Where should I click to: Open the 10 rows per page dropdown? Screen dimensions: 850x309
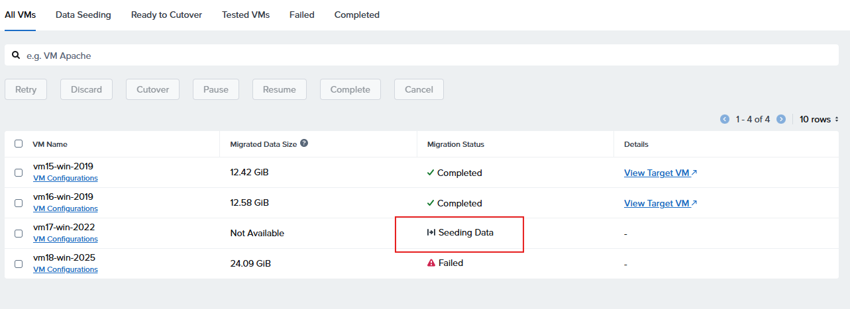point(819,120)
